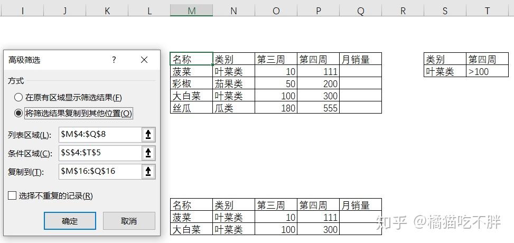Select column header J
514x243 pixels.
click(x=64, y=11)
